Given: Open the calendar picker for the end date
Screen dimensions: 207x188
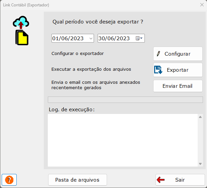Looking at the screenshot, I should point(139,39).
